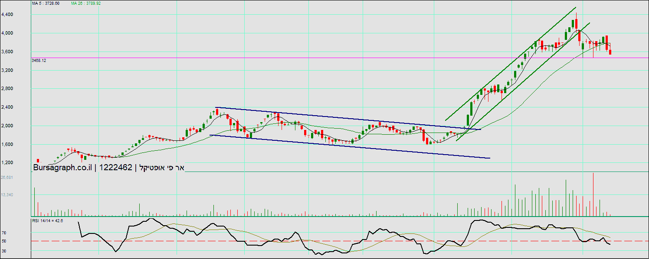Image resolution: width=649 pixels, height=259 pixels.
Task: Click the RSI 14/14 = 42.6 label
Action: [47, 221]
